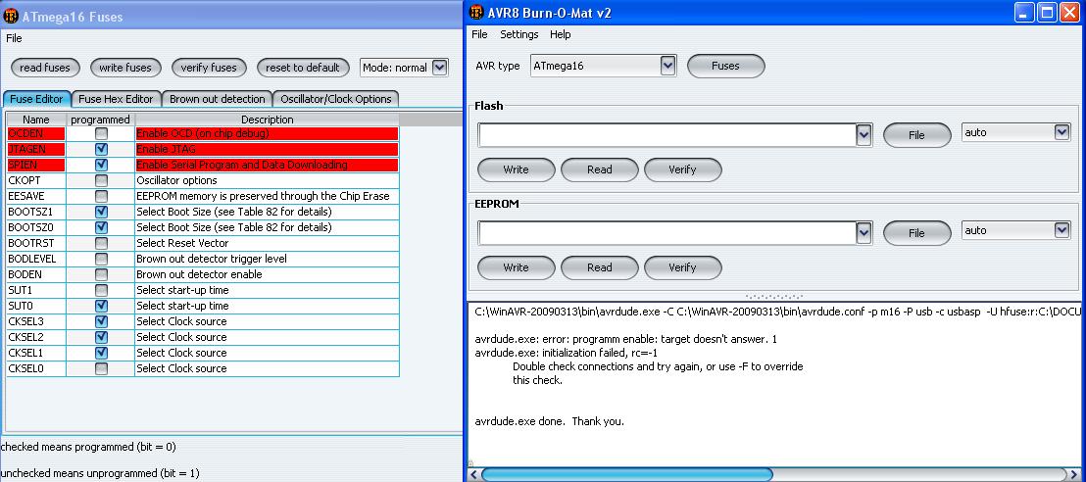Image resolution: width=1086 pixels, height=482 pixels.
Task: Check the EESAVE fuse checkbox
Action: coord(101,196)
